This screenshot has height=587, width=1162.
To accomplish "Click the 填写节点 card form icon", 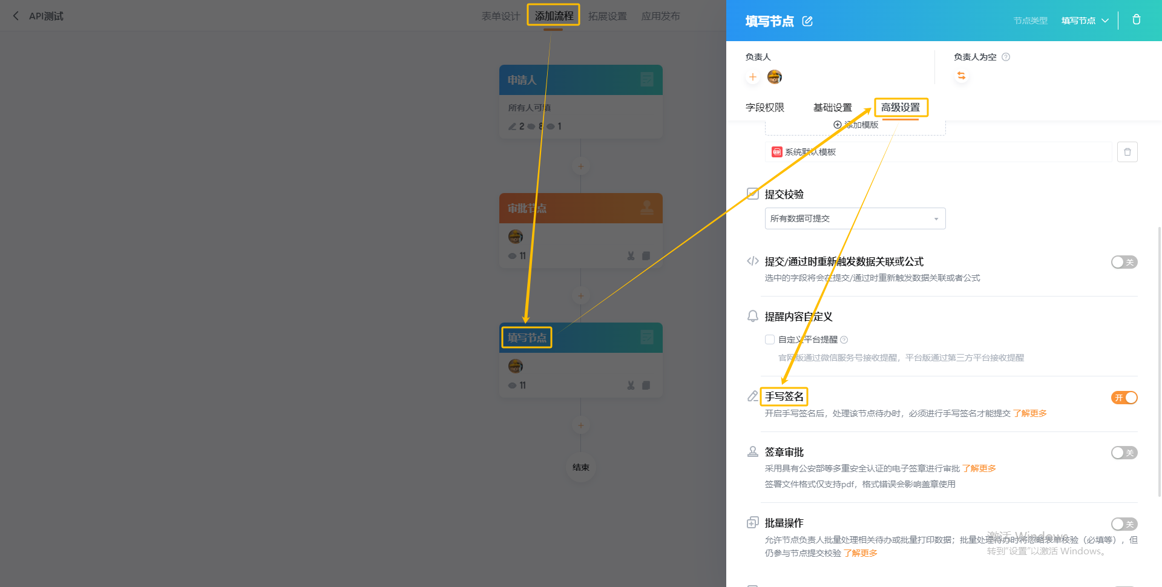I will pos(647,337).
